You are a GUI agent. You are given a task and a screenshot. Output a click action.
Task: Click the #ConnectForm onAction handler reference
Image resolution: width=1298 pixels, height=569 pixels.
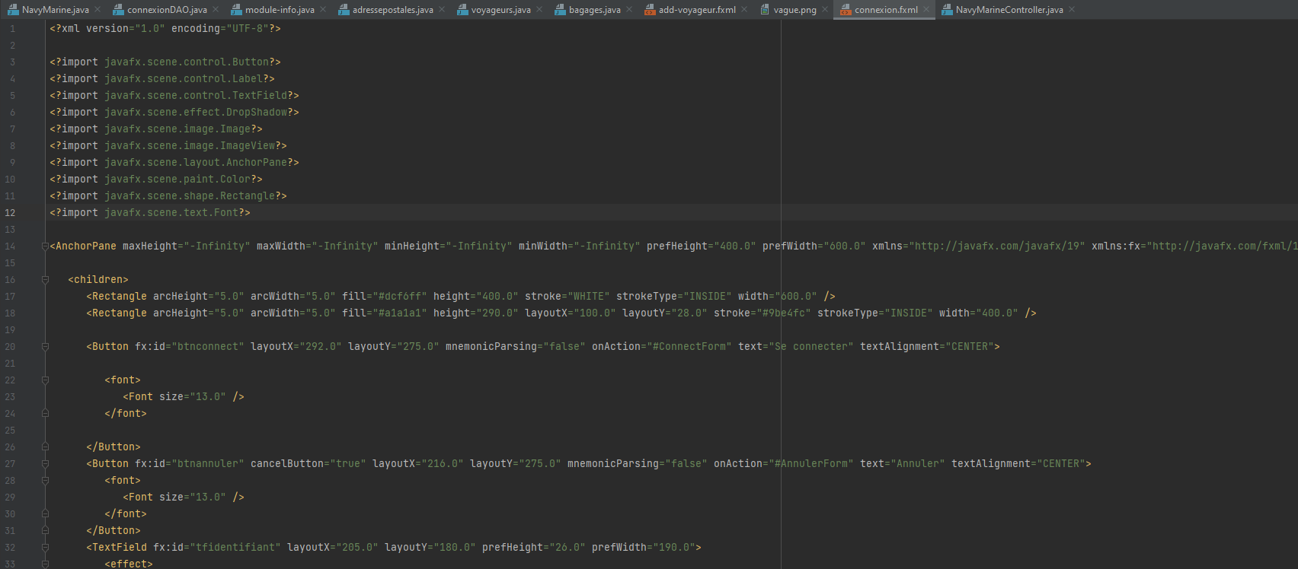689,347
